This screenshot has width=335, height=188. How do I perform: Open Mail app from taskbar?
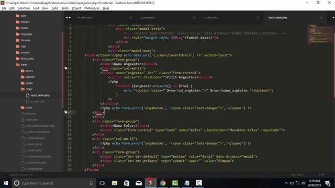pyautogui.click(x=139, y=183)
